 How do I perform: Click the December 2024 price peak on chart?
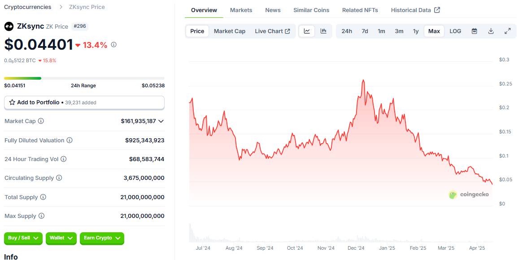point(363,80)
